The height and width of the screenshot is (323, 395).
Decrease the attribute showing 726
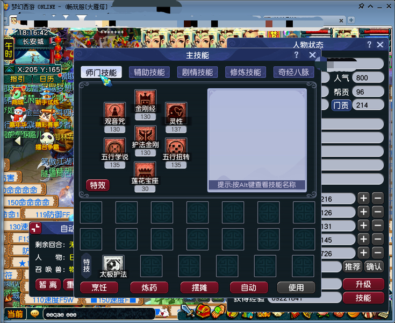coord(378,253)
